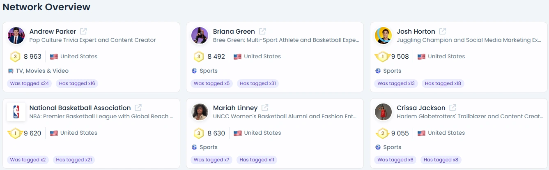Open external link icon beside Briana Green
This screenshot has height=170, width=549.
coord(262,31)
